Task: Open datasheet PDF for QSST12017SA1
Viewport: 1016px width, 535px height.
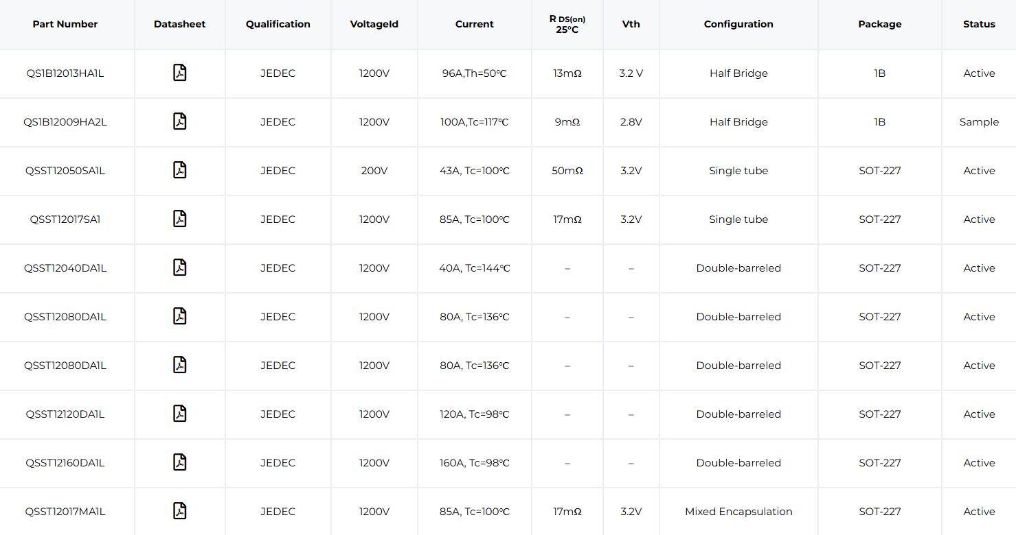Action: coord(179,219)
